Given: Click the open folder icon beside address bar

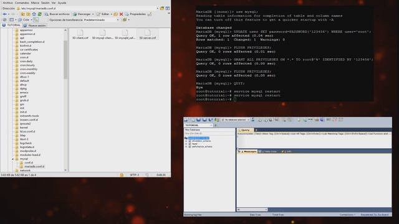Looking at the screenshot, I should (x=162, y=8).
